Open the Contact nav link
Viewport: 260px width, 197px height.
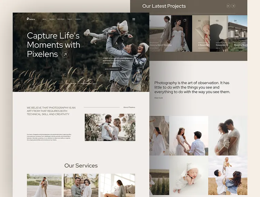click(x=78, y=19)
